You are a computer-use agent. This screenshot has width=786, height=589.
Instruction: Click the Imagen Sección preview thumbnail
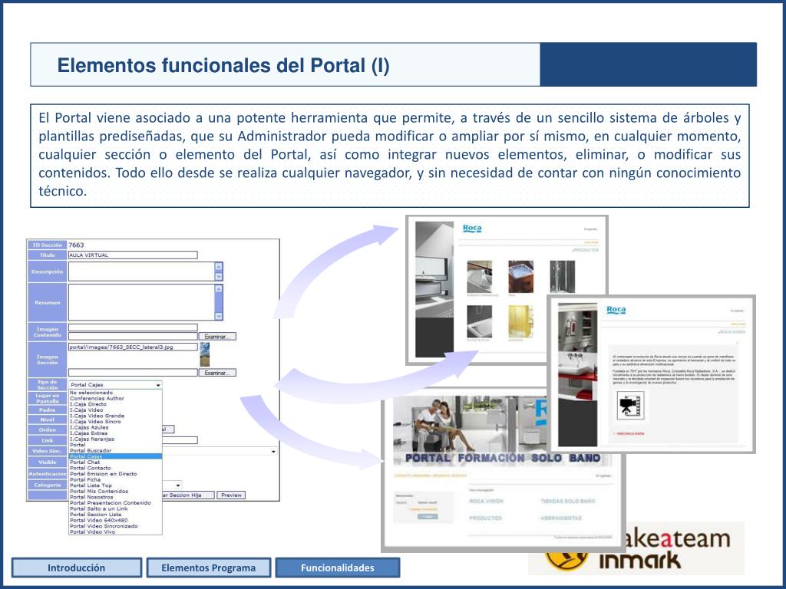(x=204, y=354)
